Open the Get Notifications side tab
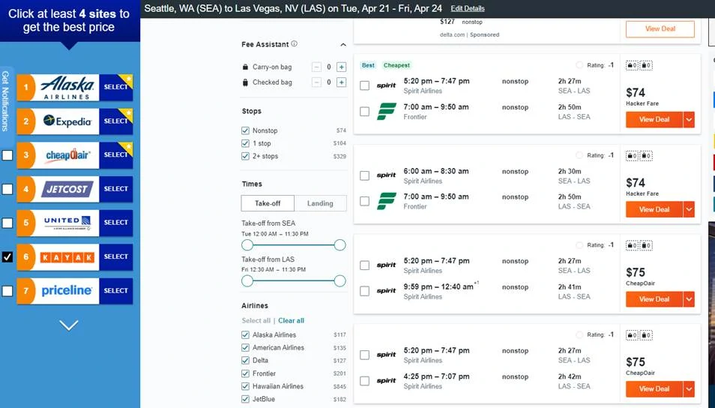The height and width of the screenshot is (408, 715). pyautogui.click(x=5, y=100)
